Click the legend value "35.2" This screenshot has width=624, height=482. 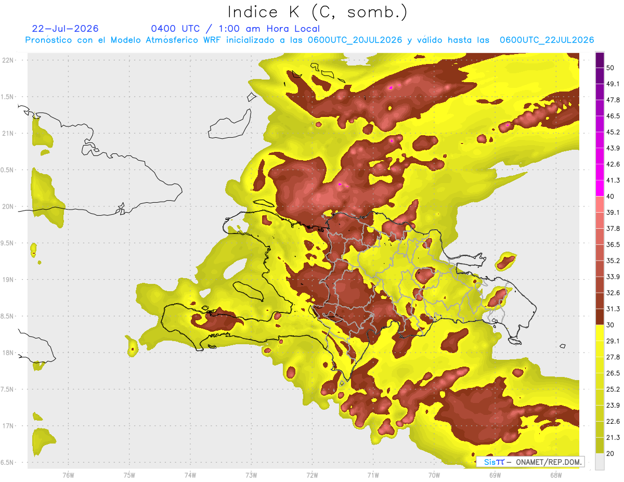click(x=614, y=260)
